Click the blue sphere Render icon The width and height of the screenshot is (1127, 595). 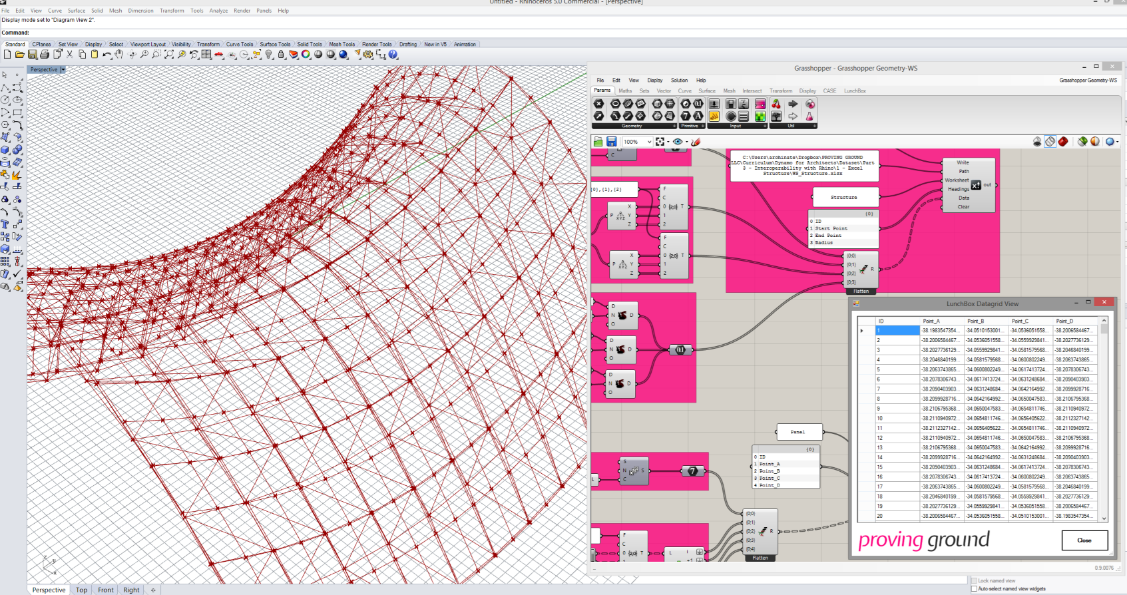(343, 55)
